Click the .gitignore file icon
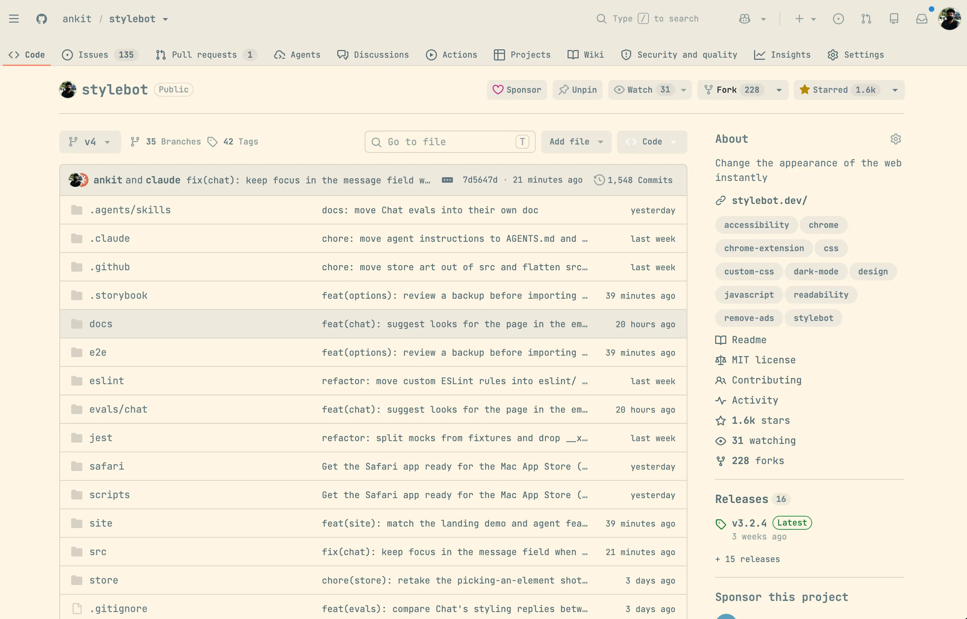This screenshot has width=967, height=619. pyautogui.click(x=77, y=609)
